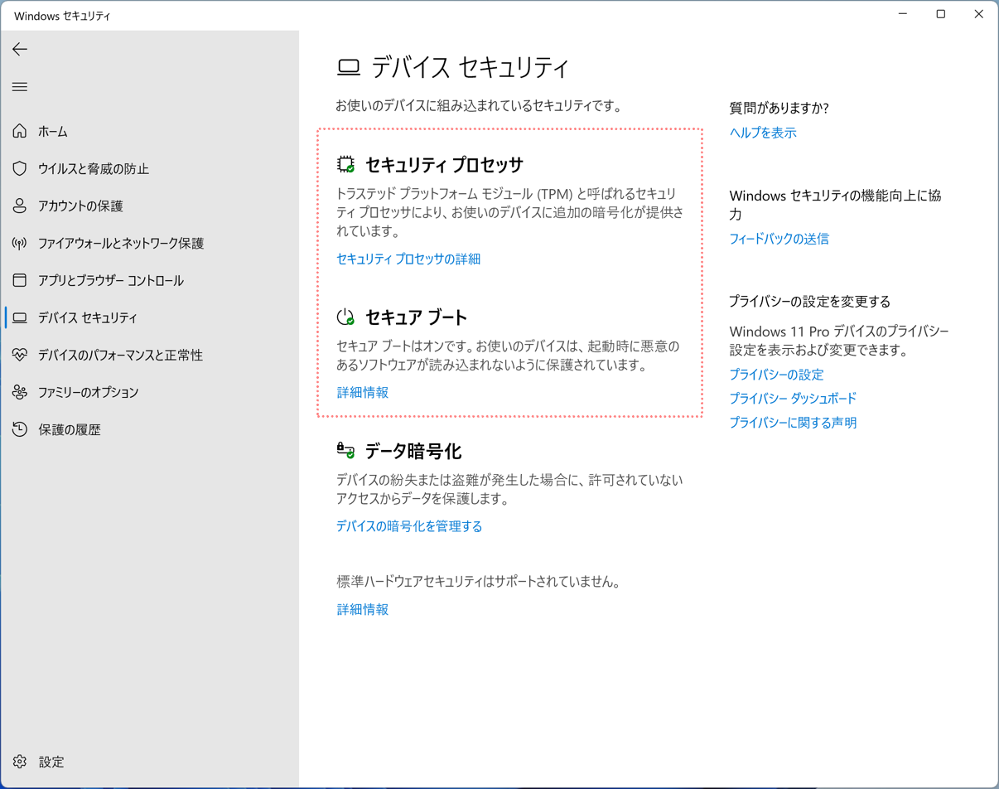
Task: Click the back arrow icon
Action: coord(20,50)
